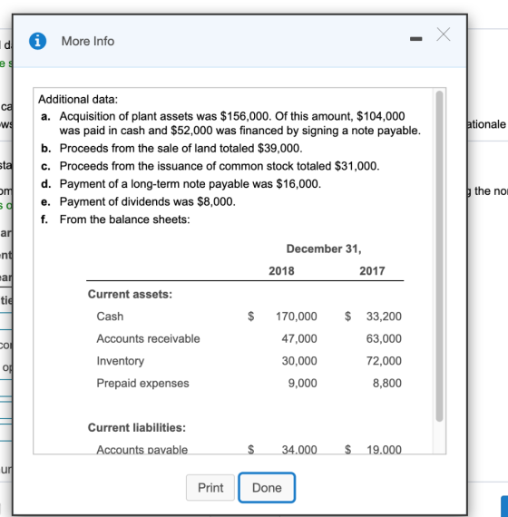The height and width of the screenshot is (517, 508).
Task: Click the 'Accounts payable' row label
Action: (142, 449)
